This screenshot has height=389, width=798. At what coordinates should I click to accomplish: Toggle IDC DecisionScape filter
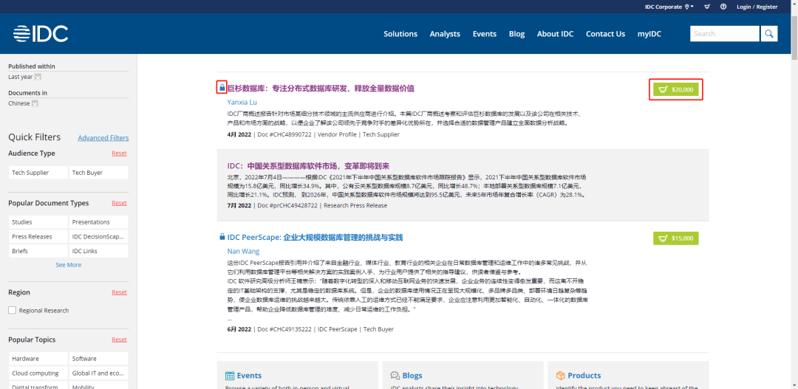[98, 236]
